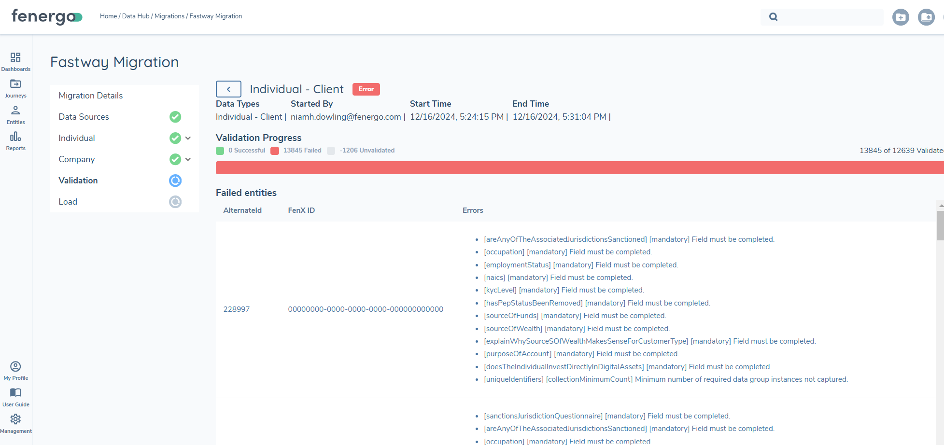The image size is (944, 445).
Task: Expand the Company step chevron
Action: 188,159
